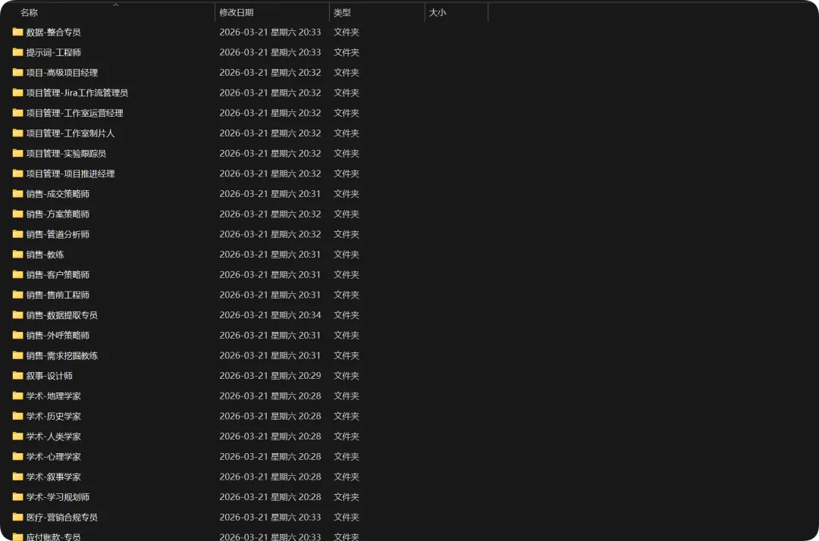This screenshot has height=541, width=819.
Task: Select the 销售-客户策略师 folder name
Action: tap(58, 274)
